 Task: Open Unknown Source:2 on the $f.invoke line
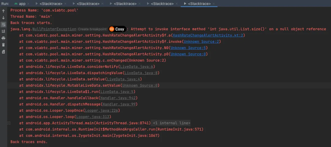[x=201, y=42]
